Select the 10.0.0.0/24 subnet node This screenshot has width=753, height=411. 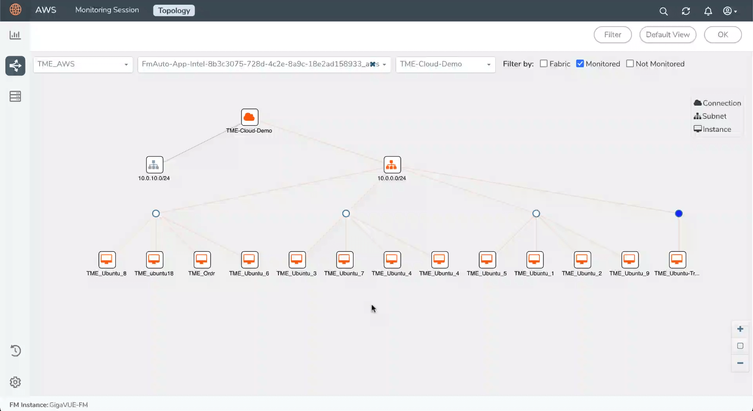(x=392, y=165)
